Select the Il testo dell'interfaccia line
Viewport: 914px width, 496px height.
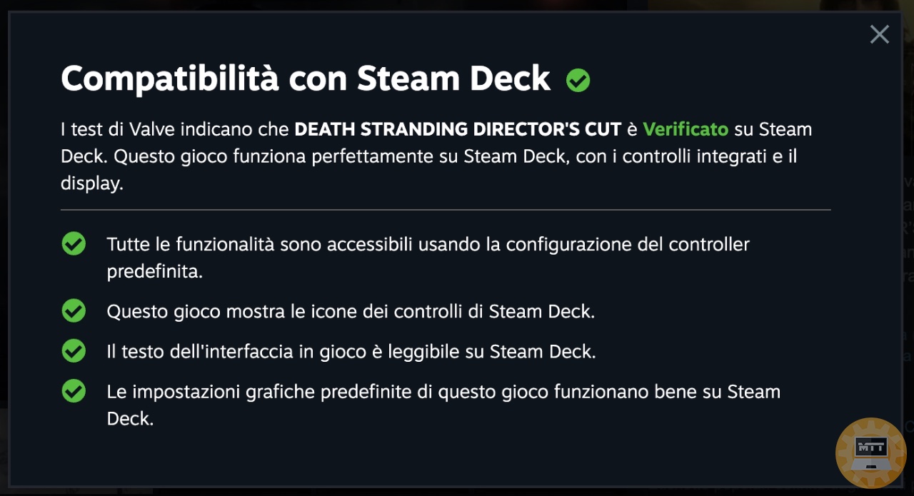pyautogui.click(x=351, y=352)
